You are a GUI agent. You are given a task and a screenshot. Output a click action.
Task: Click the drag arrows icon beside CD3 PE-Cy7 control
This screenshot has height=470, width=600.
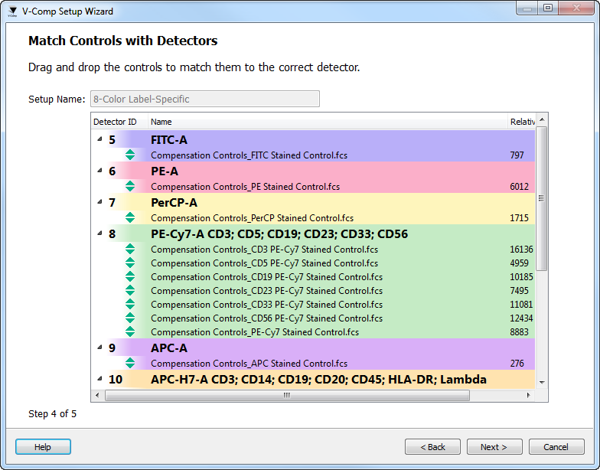point(130,250)
